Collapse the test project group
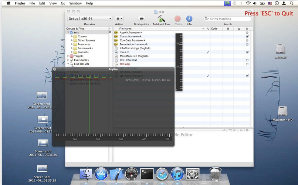The image size is (298, 185). pos(68,33)
